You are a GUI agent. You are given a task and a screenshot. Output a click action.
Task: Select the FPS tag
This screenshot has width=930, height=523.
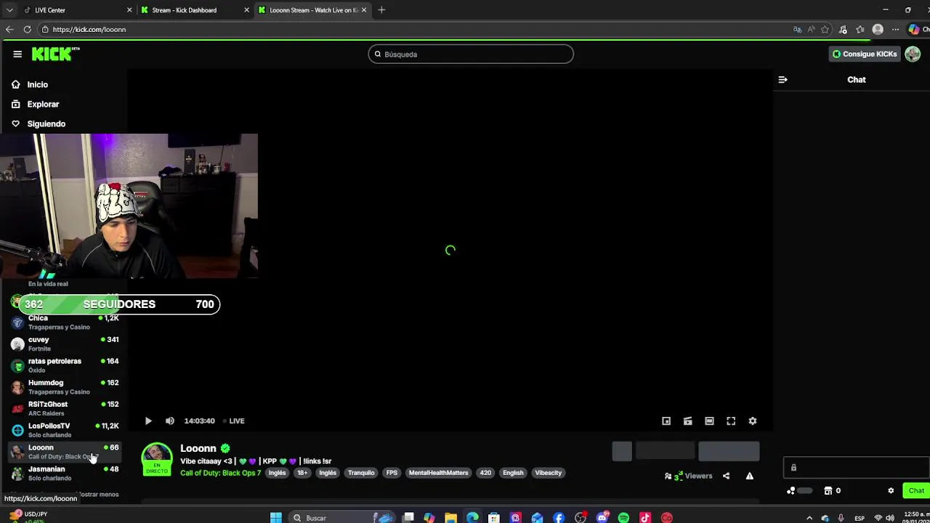point(392,473)
